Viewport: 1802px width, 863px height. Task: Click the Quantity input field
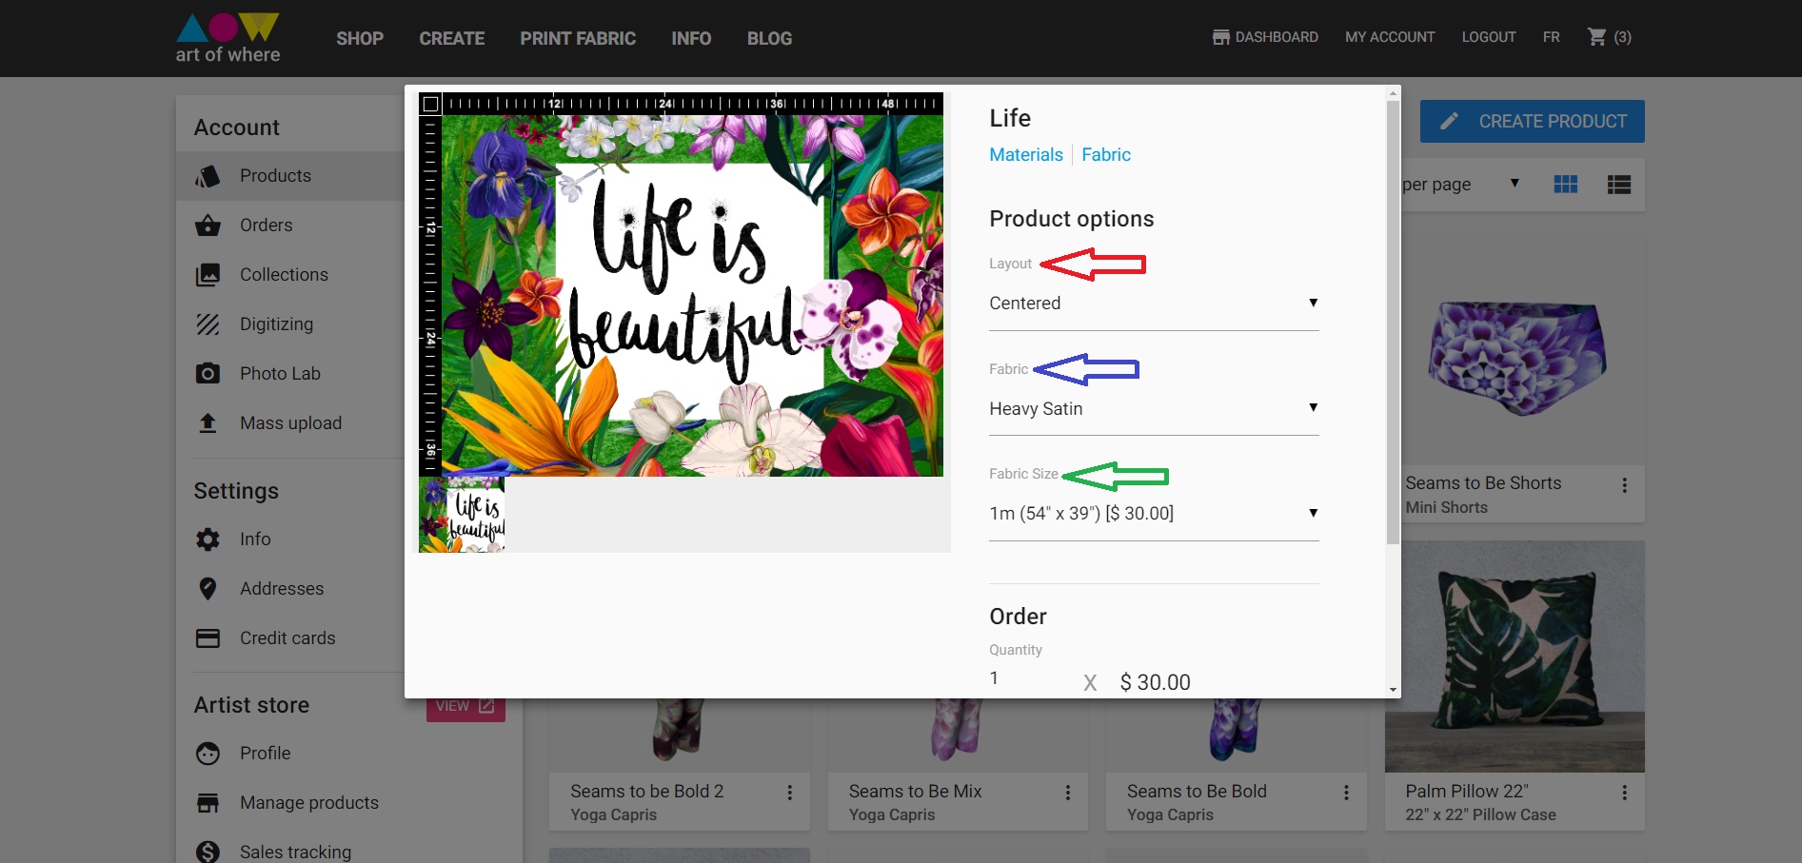click(1028, 678)
